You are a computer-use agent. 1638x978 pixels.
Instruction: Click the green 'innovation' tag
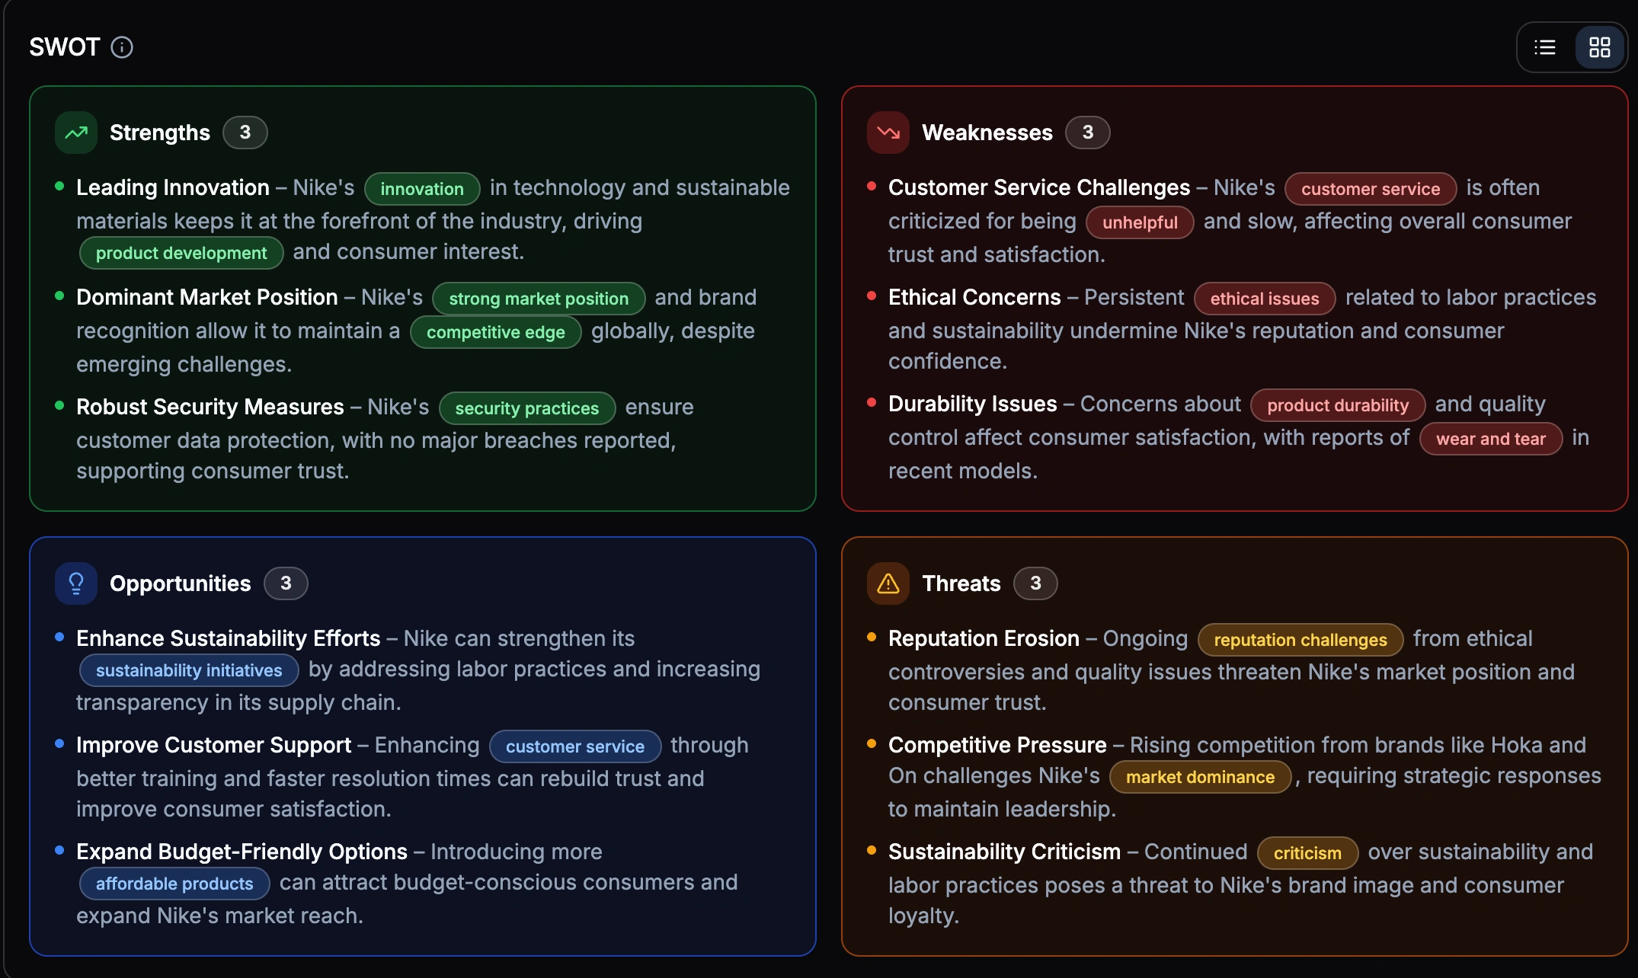(422, 189)
